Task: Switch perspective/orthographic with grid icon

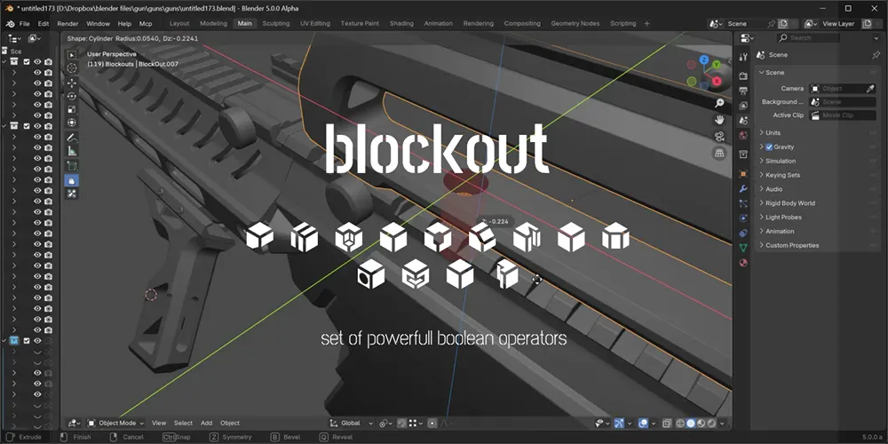Action: pyautogui.click(x=719, y=154)
